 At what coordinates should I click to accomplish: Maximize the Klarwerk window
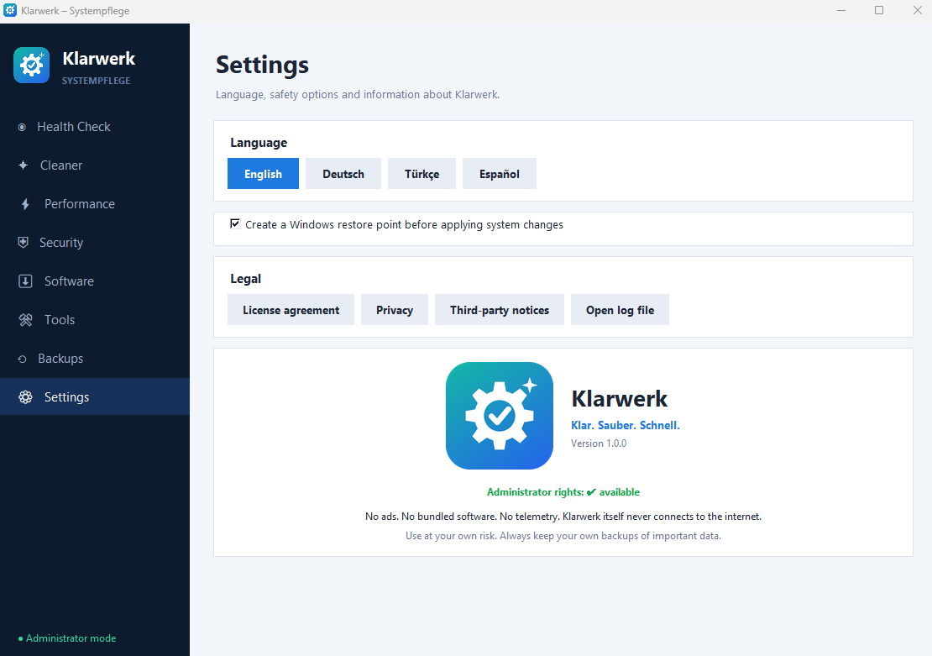(879, 11)
